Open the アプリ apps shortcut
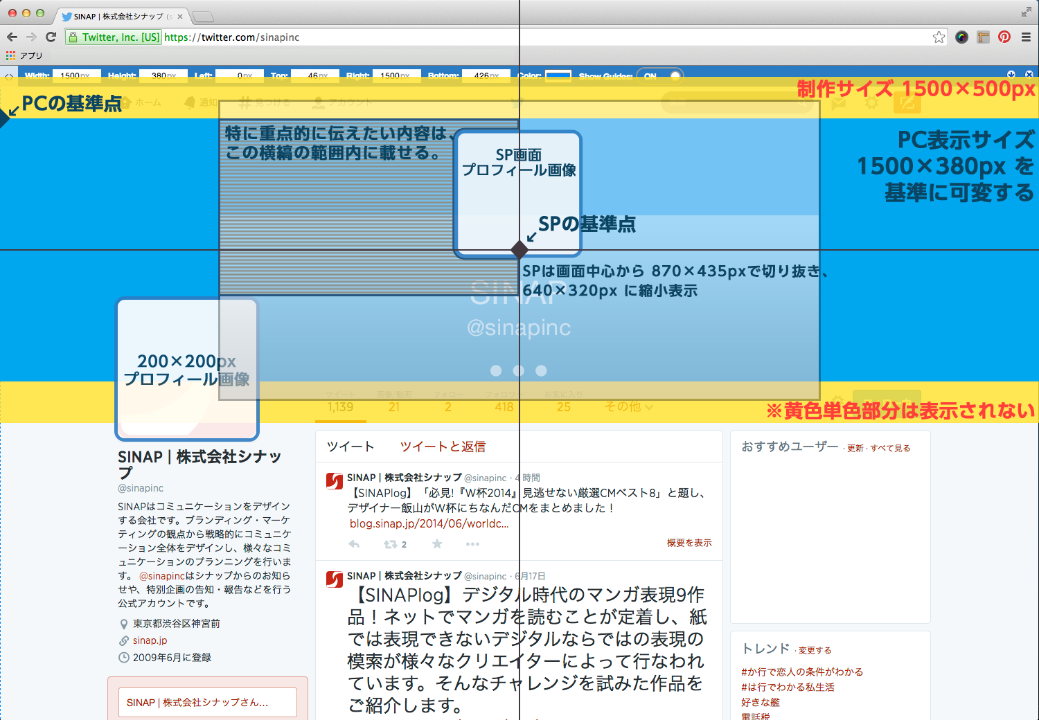This screenshot has width=1039, height=720. tap(24, 55)
